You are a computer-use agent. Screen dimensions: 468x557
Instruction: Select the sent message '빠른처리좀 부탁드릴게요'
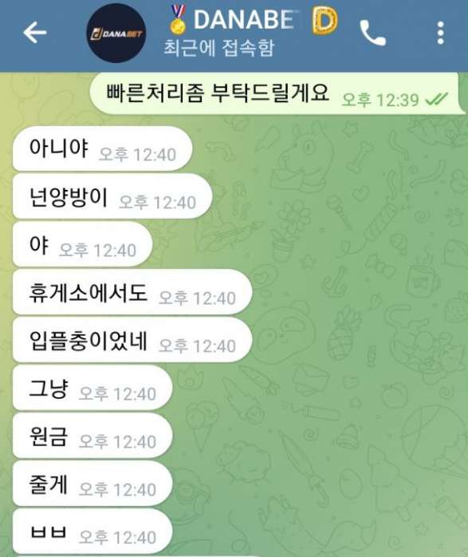pos(277,93)
